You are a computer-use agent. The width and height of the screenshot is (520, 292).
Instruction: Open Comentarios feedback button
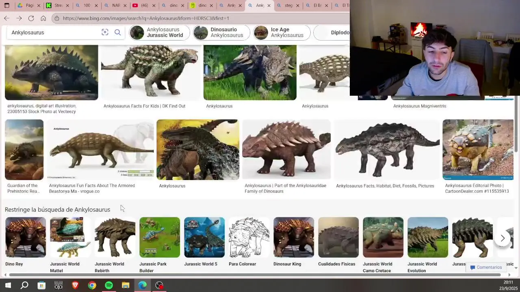pos(486,267)
